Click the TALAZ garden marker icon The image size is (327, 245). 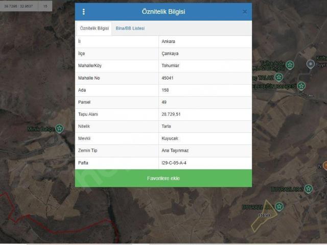[279, 77]
